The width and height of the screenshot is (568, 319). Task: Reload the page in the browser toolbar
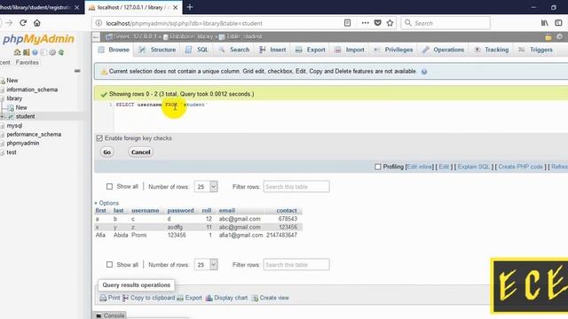(23, 23)
